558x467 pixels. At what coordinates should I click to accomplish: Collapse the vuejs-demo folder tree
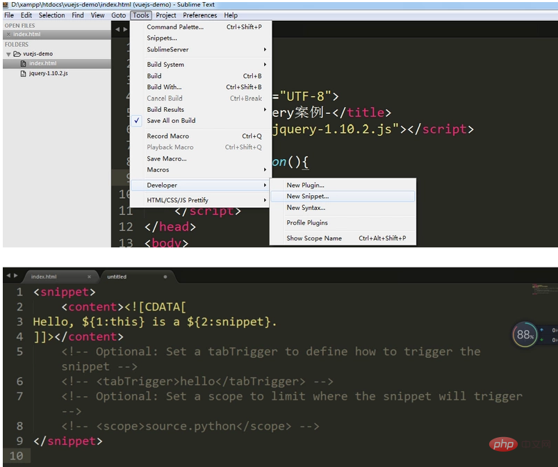point(8,54)
